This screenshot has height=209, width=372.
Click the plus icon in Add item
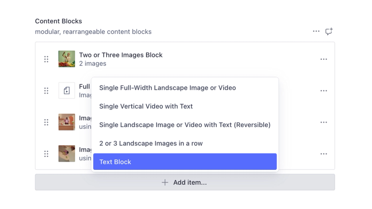point(165,182)
